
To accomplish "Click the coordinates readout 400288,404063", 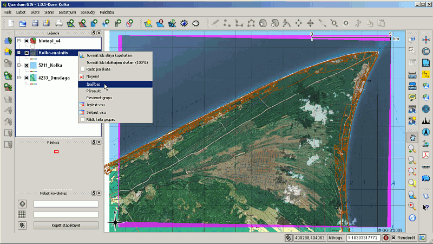I will click(x=310, y=237).
